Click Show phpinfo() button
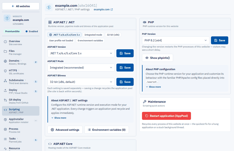Viewport: 234px width, 151px height. pyautogui.click(x=157, y=58)
